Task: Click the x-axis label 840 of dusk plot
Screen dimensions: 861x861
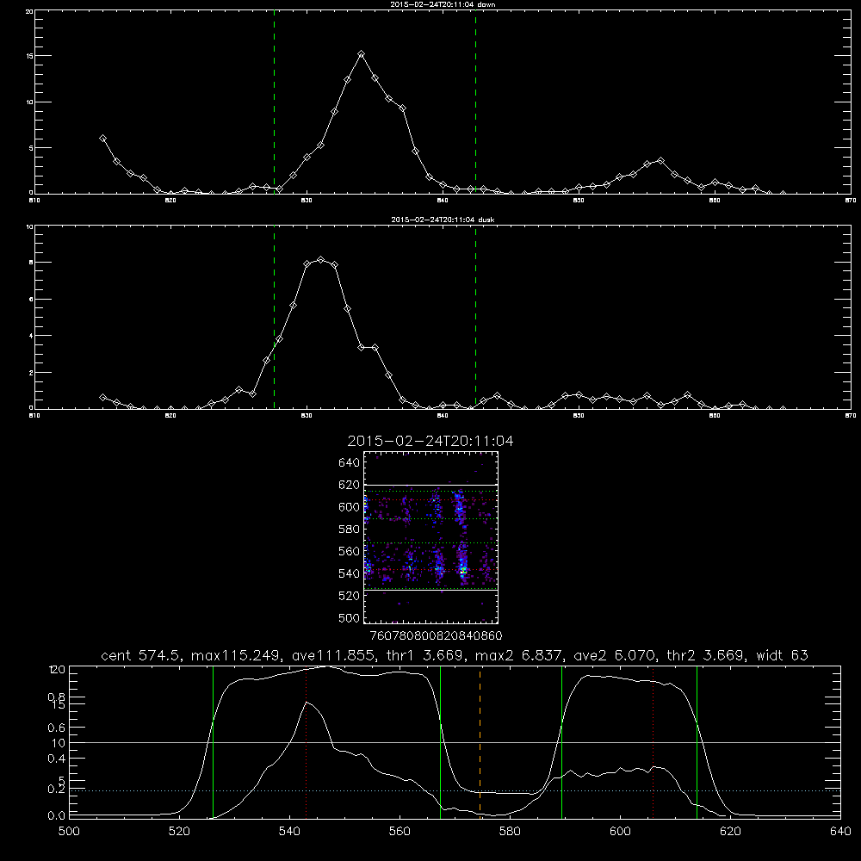Action: tap(443, 416)
